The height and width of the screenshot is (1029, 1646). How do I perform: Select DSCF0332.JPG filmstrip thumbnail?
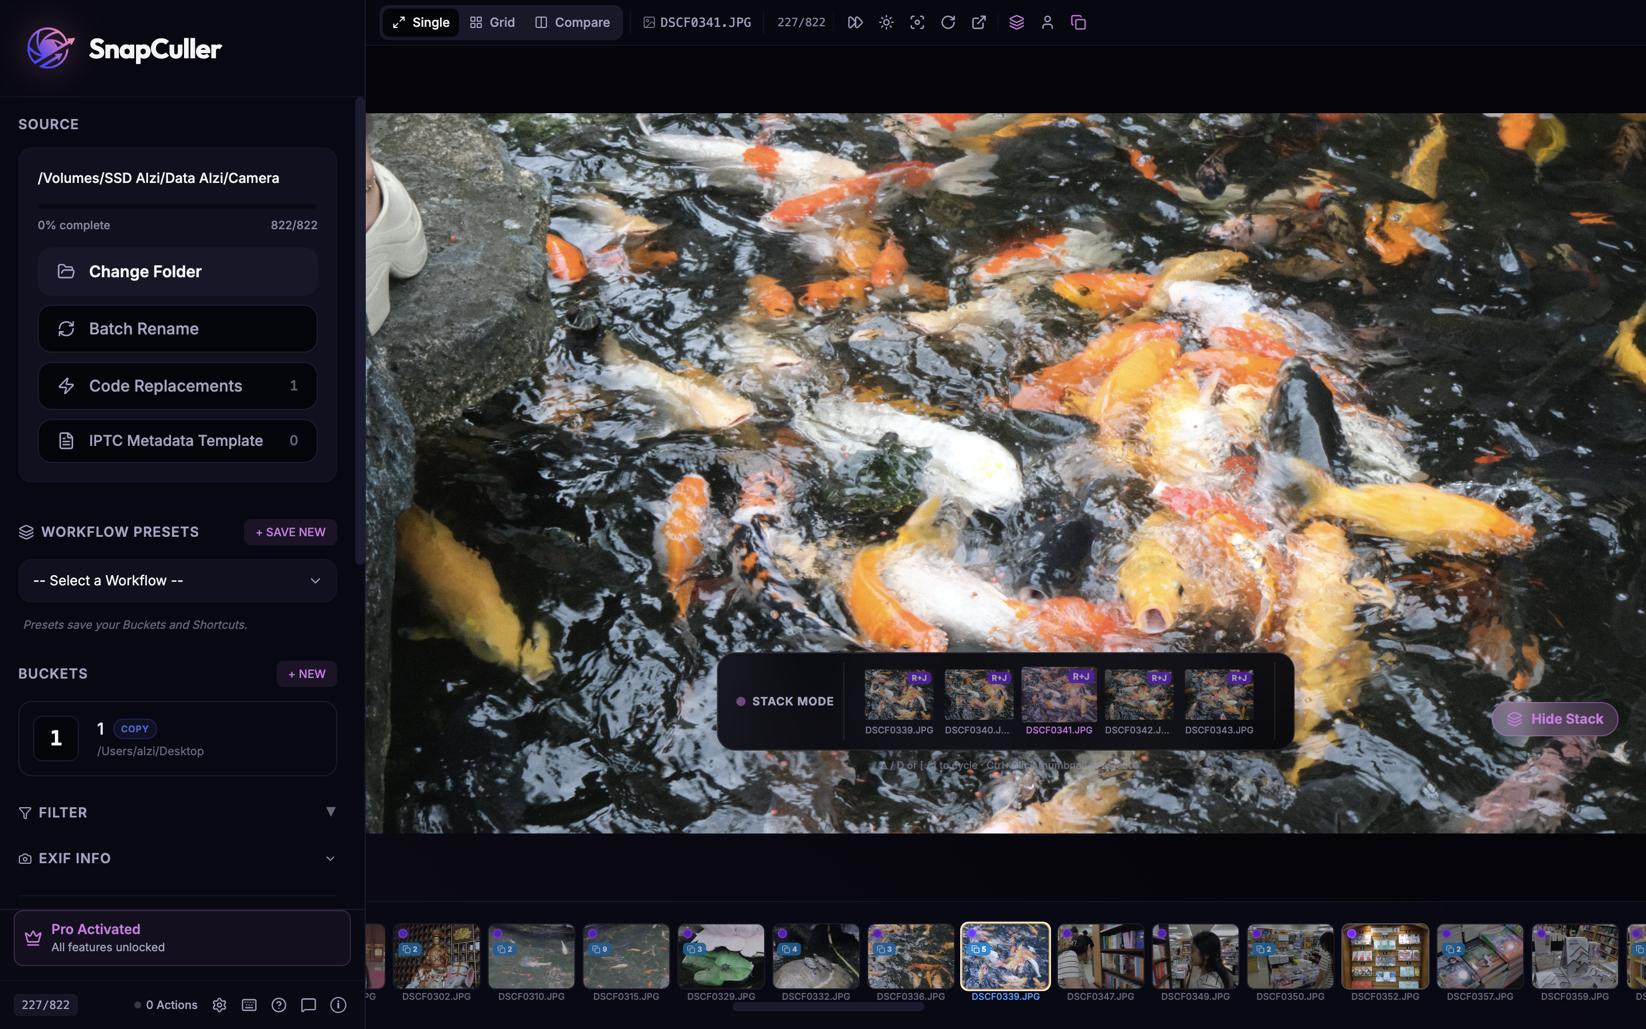coord(816,956)
